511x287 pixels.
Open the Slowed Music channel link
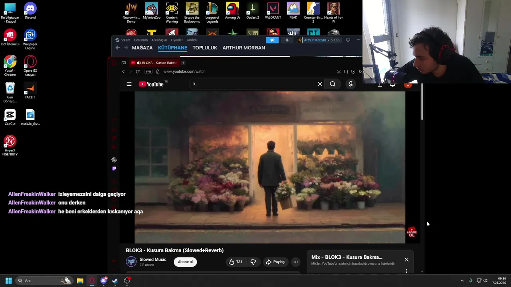(153, 259)
